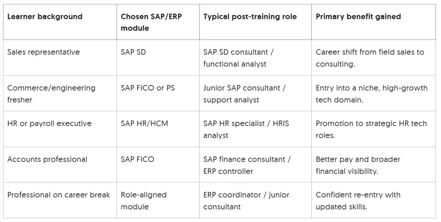
Task: Click the 'Chosen SAP/ERP module' header
Action: pos(151,22)
